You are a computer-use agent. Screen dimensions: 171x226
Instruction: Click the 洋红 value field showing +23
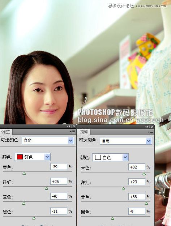click(137, 182)
